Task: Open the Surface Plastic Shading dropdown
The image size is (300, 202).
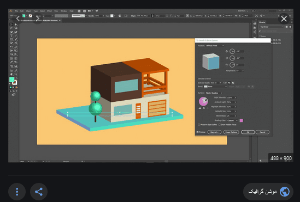Action: (214, 93)
